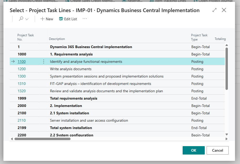Viewport: 240px width, 164px height.
Task: Click 'Posting' type in row 1310
Action: [x=197, y=84]
